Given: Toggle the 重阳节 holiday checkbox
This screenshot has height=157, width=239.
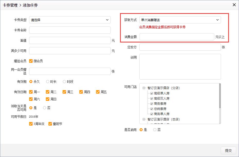Looking at the screenshot, I should (x=50, y=124).
